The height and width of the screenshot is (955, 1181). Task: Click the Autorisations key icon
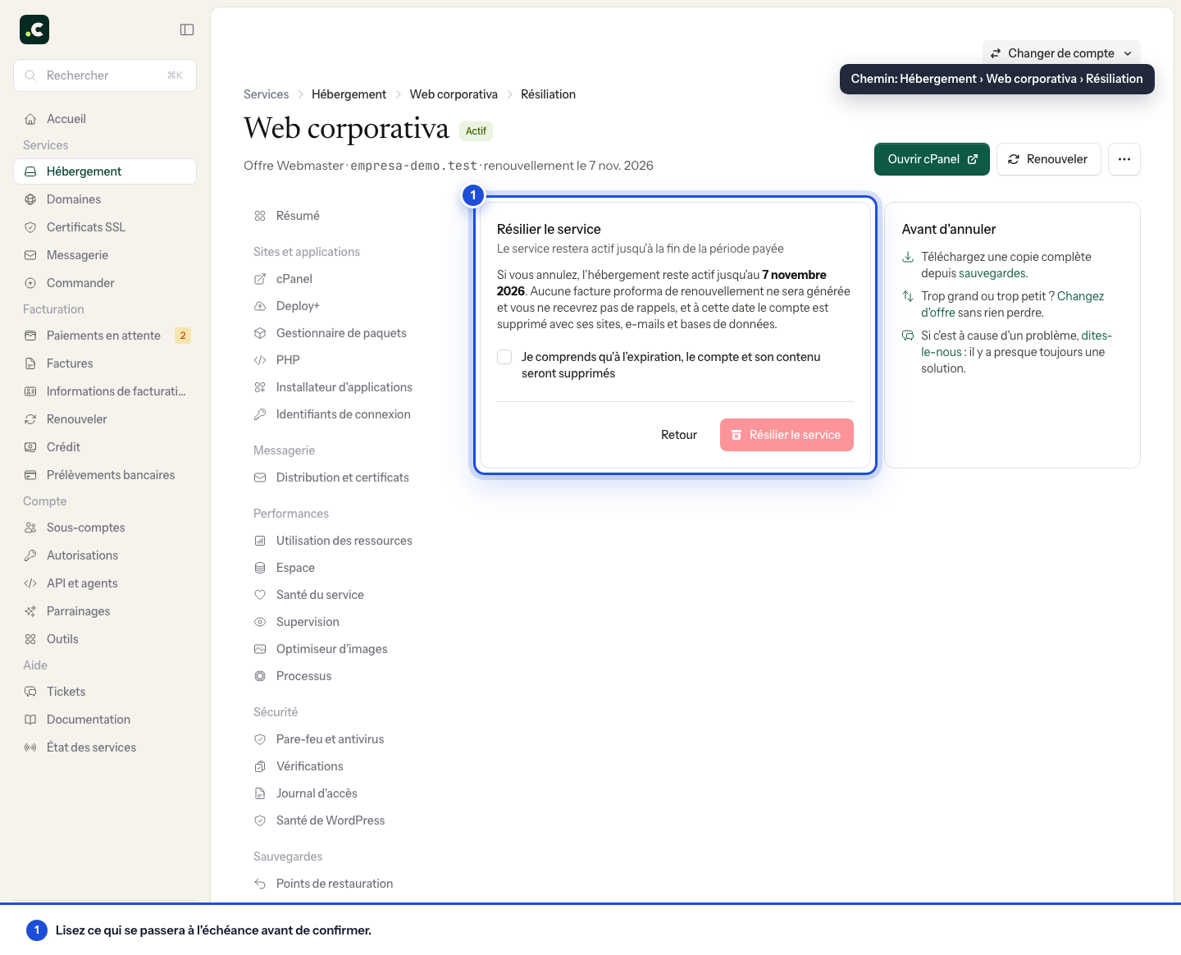[x=30, y=555]
